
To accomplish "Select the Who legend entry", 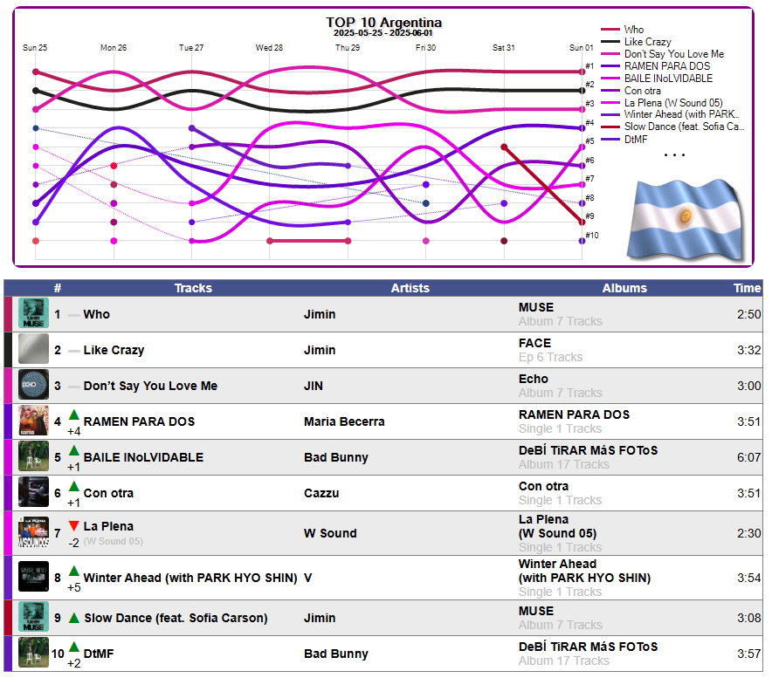I will [x=623, y=30].
